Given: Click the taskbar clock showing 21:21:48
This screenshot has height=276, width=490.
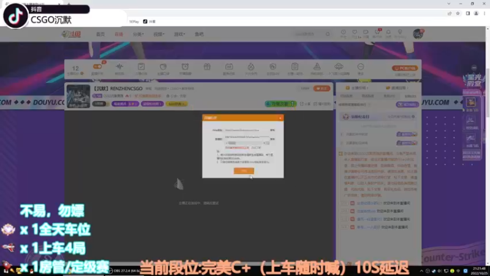Looking at the screenshot, I should pos(479,270).
